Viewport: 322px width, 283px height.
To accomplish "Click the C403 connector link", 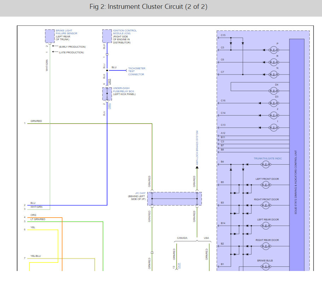I will point(109,82).
